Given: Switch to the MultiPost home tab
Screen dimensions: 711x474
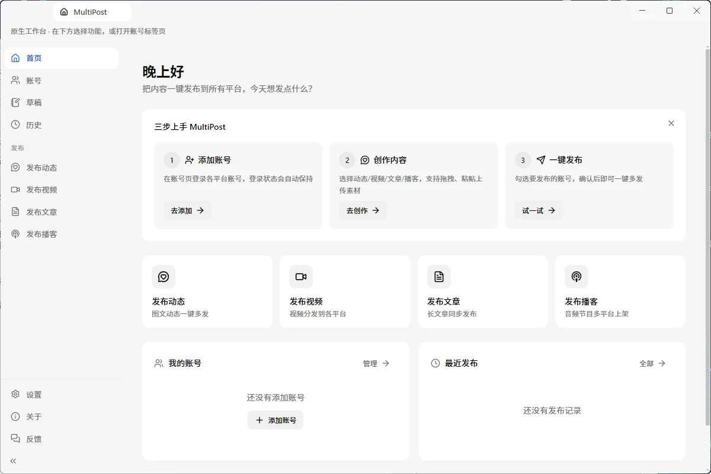Looking at the screenshot, I should [92, 12].
